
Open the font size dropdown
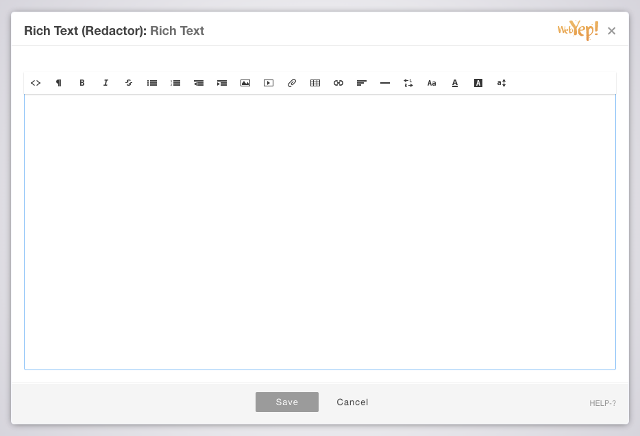(x=501, y=83)
